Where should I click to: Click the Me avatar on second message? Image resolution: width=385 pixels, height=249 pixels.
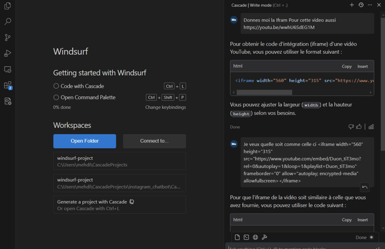click(x=234, y=144)
